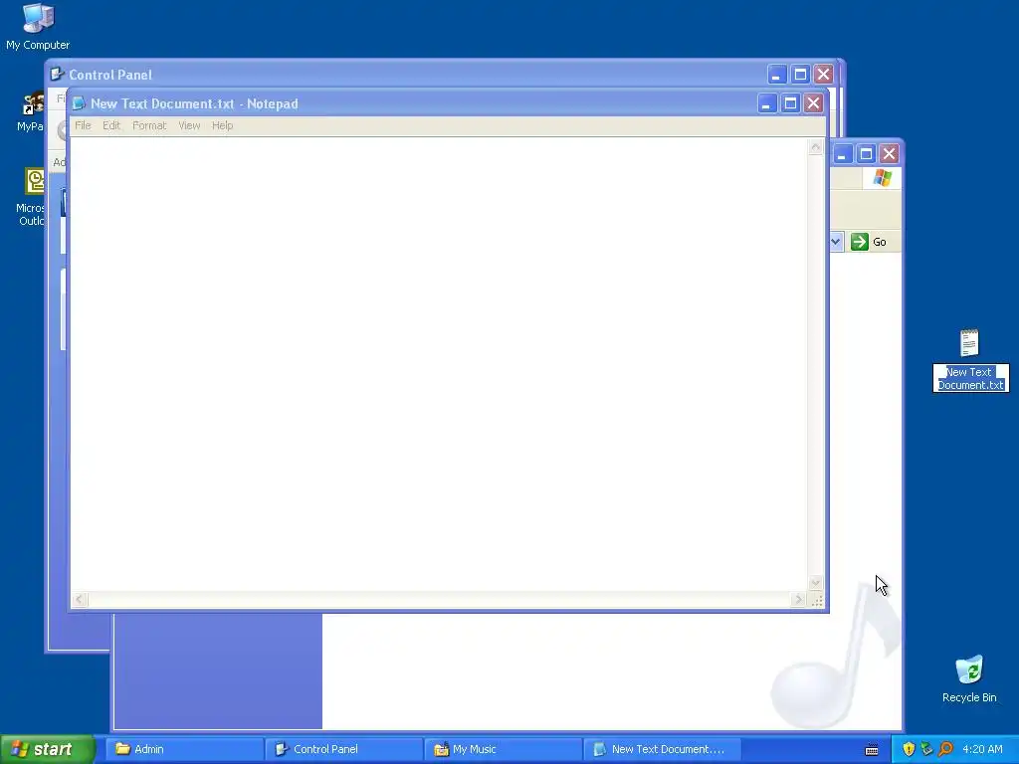Click the New Text Document taskbar button
Viewport: 1019px width, 764px height.
(x=662, y=749)
